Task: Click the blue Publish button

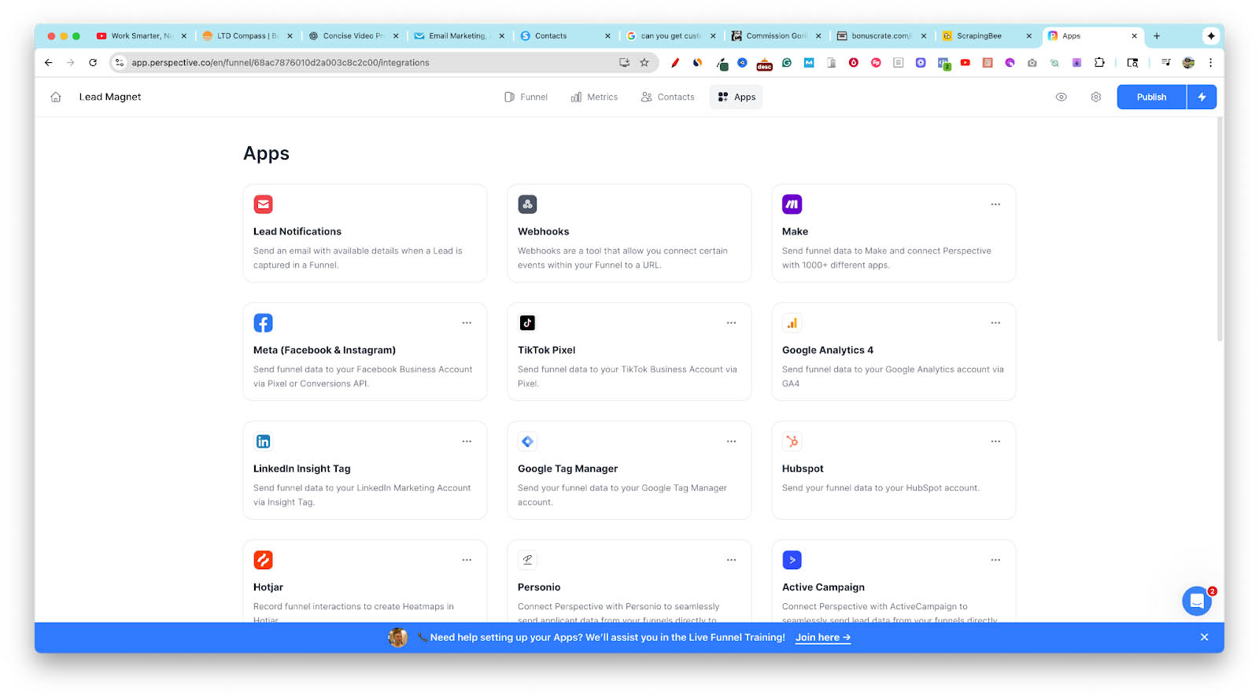Action: pos(1150,97)
